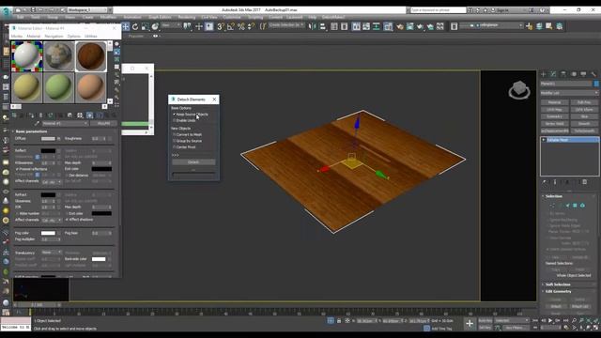601x338 pixels.
Task: Select the Scale transform tool
Action: [146, 26]
